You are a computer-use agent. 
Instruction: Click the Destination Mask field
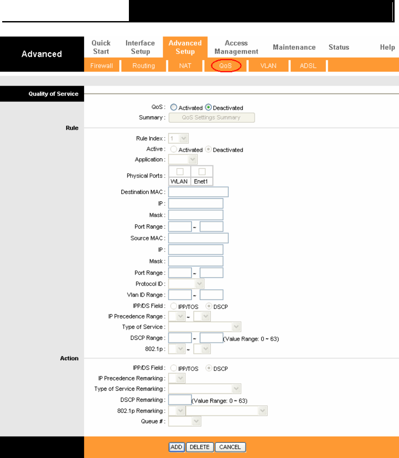196,215
